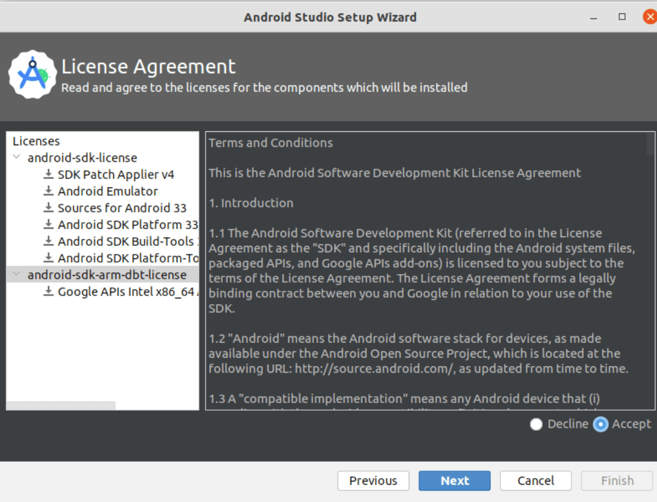
Task: Collapse the android-sdk-license tree node
Action: tap(16, 158)
